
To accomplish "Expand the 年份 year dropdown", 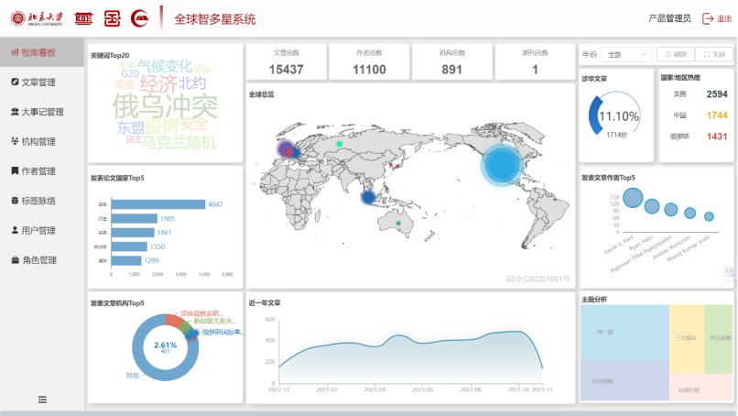I will (x=627, y=55).
